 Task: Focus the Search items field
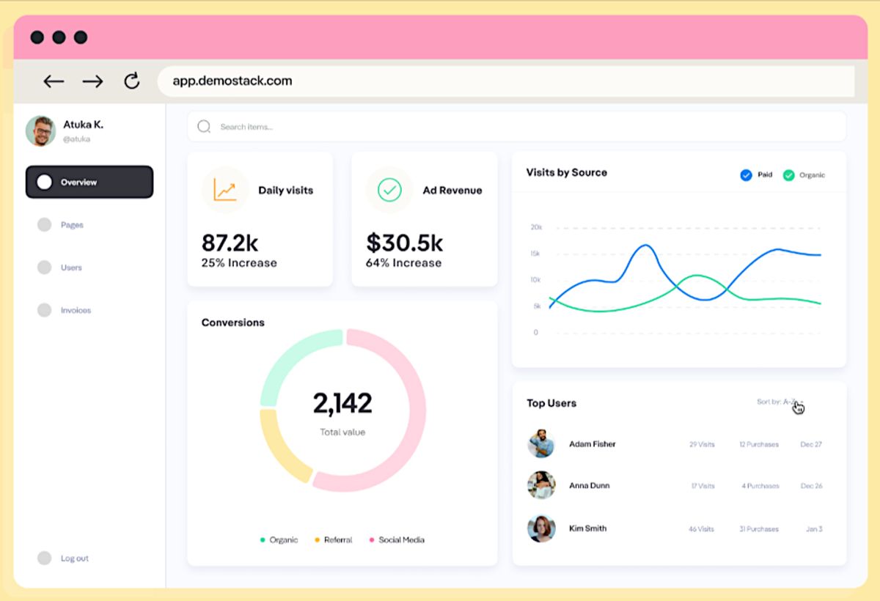[x=516, y=126]
